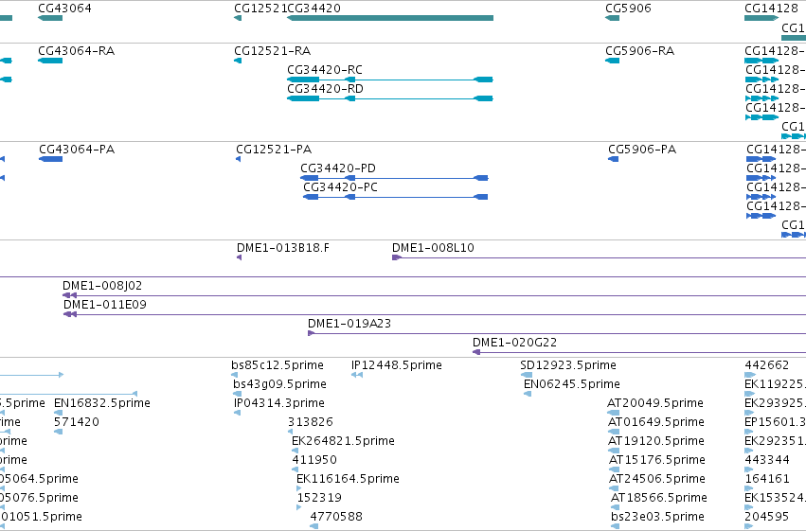806x531 pixels.
Task: Click the CG5906-RA transcript label
Action: coord(640,51)
